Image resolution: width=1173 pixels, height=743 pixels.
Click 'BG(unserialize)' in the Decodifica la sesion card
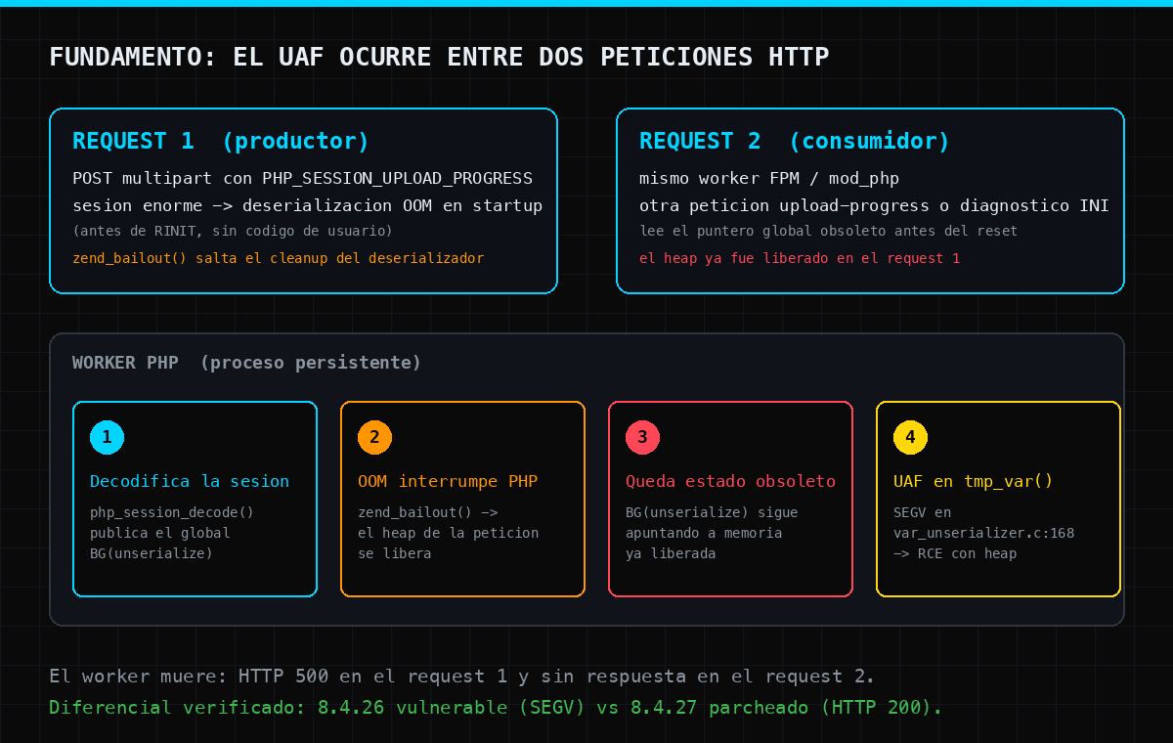tap(152, 553)
